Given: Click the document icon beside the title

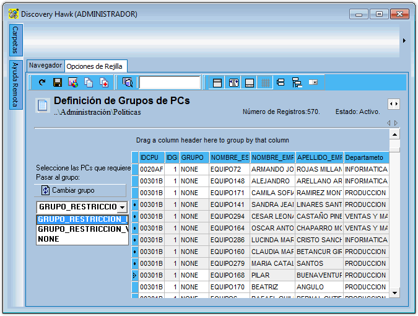Looking at the screenshot, I should pos(42,105).
